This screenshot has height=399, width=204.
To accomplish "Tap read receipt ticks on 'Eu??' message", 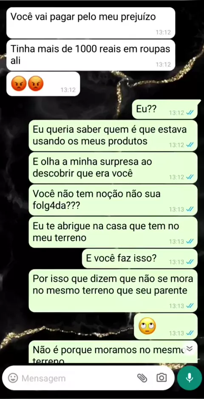I will (190, 113).
